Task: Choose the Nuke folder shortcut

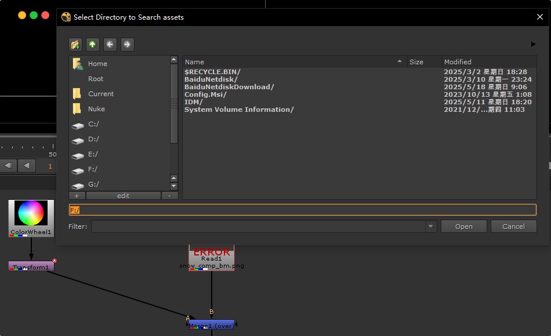Action: 96,109
